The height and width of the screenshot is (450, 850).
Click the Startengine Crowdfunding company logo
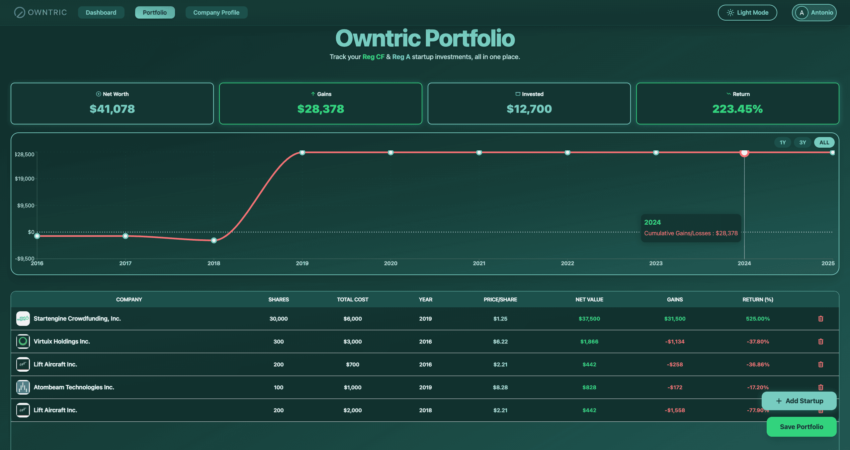pyautogui.click(x=23, y=318)
